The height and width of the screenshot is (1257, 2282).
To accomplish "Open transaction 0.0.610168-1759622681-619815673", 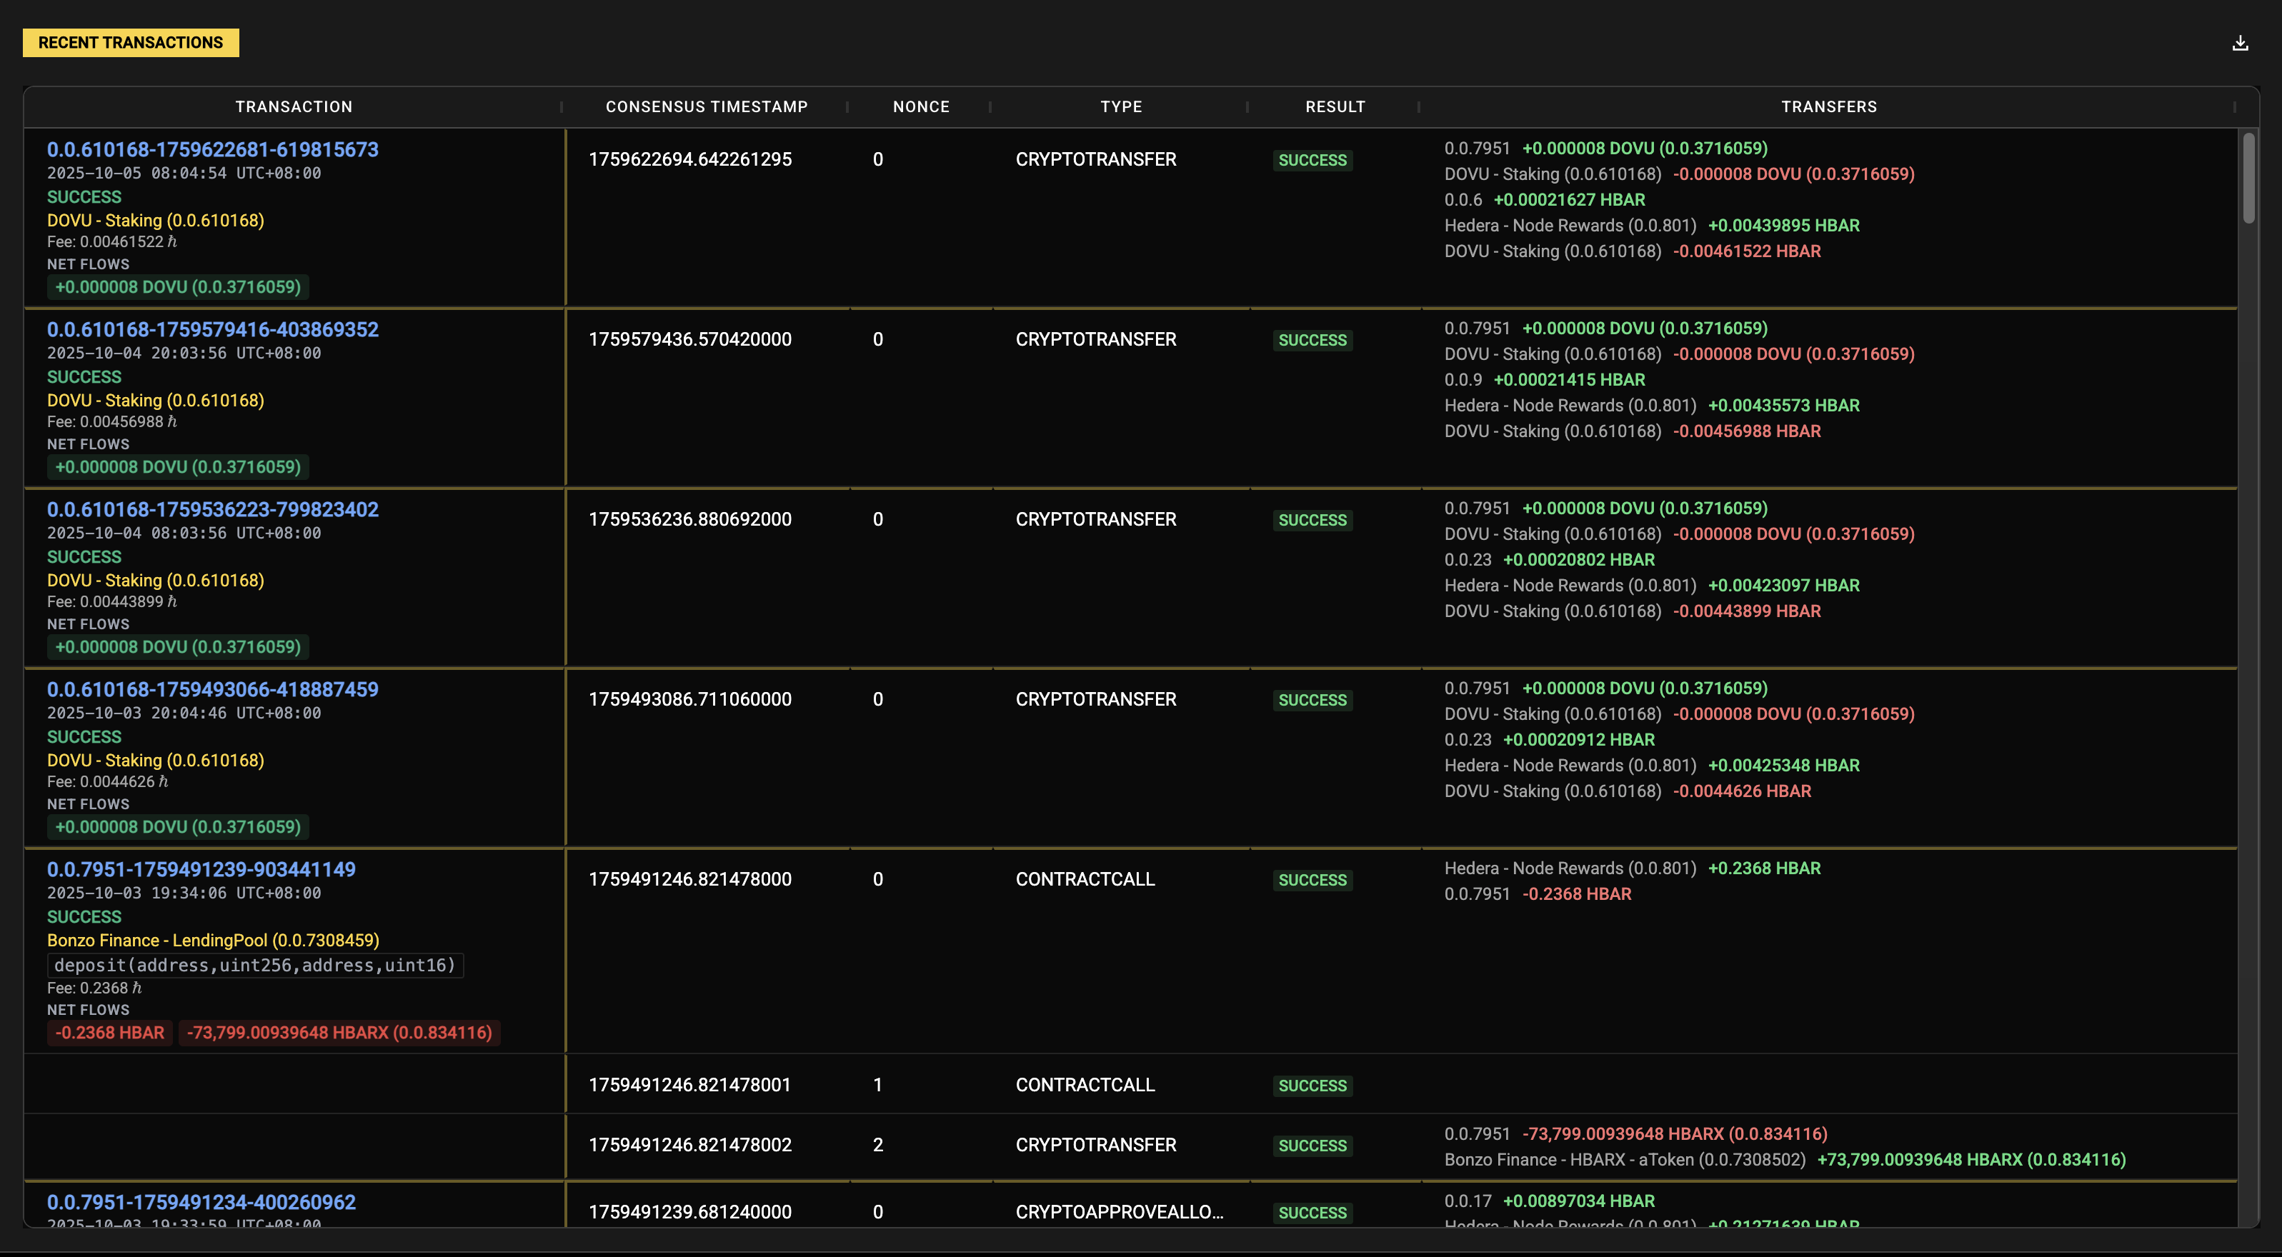I will click(x=213, y=150).
